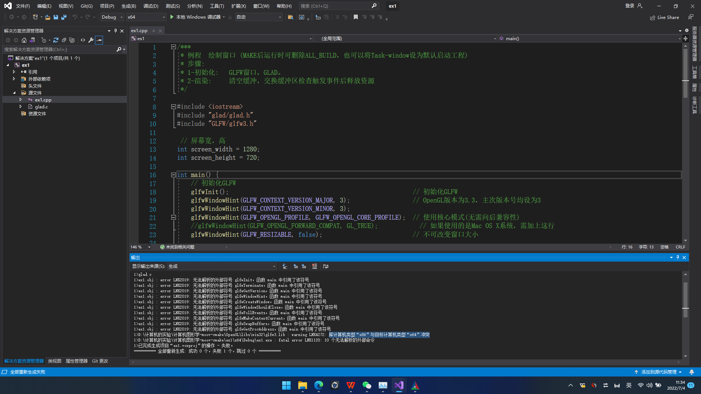
Task: Collapse the main() function code block
Action: (173, 175)
